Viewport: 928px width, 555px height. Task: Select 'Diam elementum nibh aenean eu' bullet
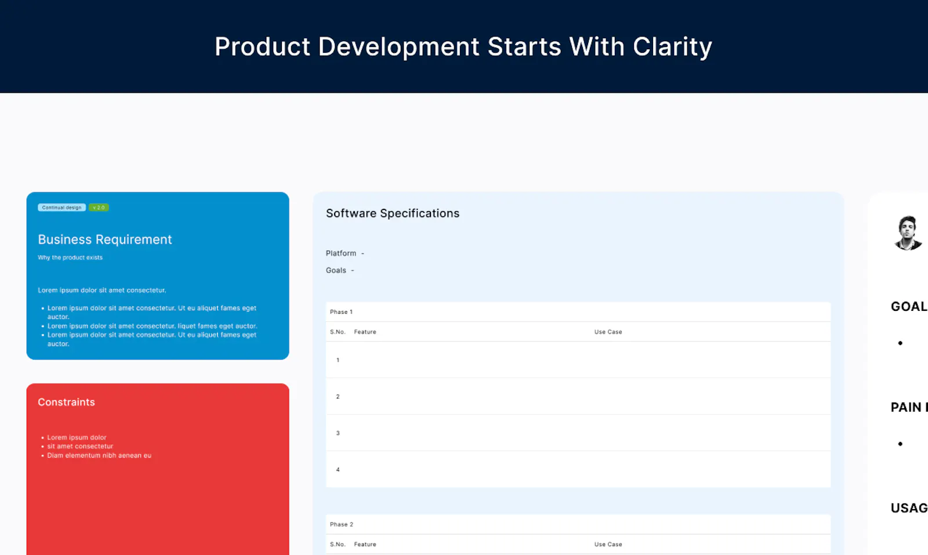pyautogui.click(x=99, y=455)
